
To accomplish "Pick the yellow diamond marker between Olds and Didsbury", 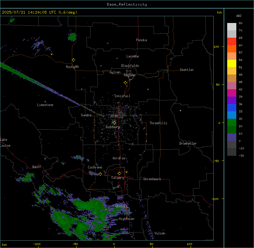I will [114, 123].
